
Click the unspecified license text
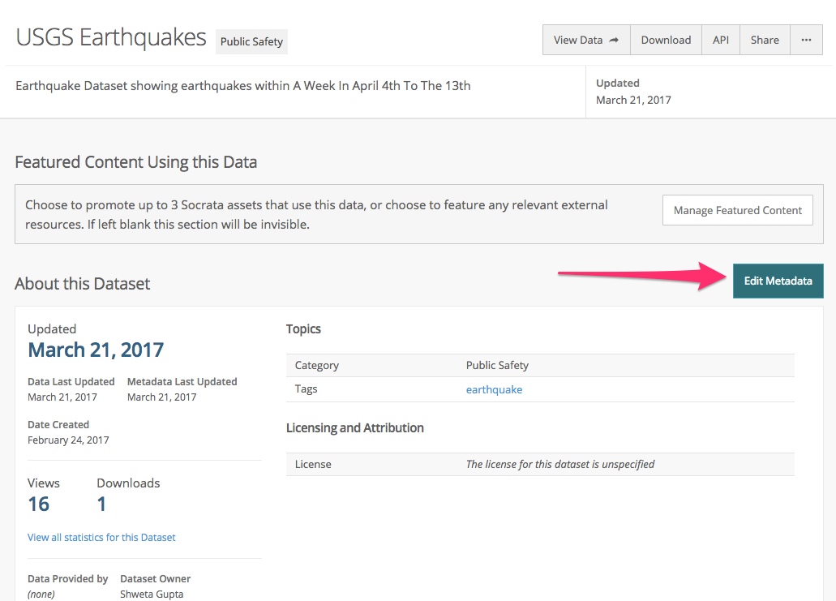tap(559, 465)
